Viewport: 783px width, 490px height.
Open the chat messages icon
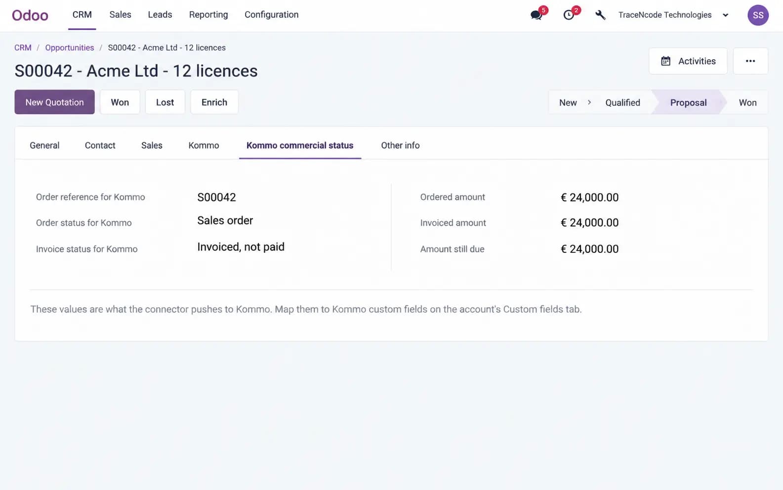click(x=536, y=15)
